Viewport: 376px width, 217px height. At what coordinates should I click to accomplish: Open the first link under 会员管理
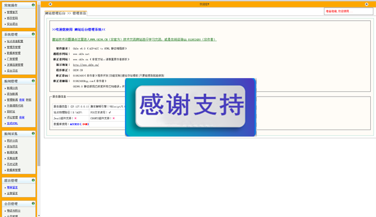pyautogui.click(x=13, y=211)
